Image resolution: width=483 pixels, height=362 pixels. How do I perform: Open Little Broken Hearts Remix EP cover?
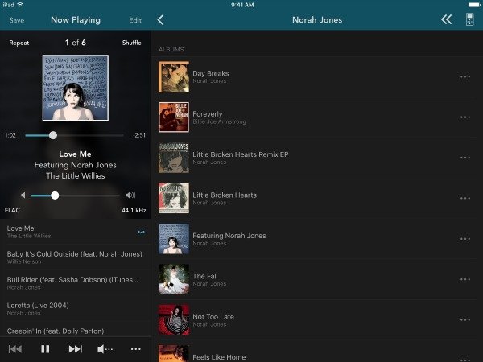point(174,158)
